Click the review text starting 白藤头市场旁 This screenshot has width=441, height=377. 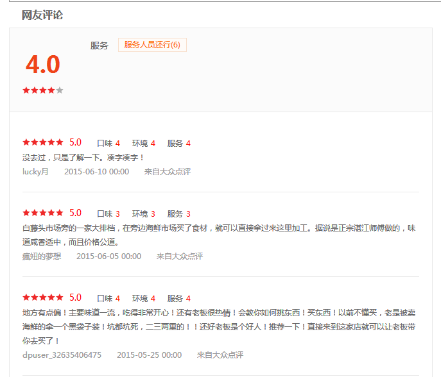coord(219,235)
